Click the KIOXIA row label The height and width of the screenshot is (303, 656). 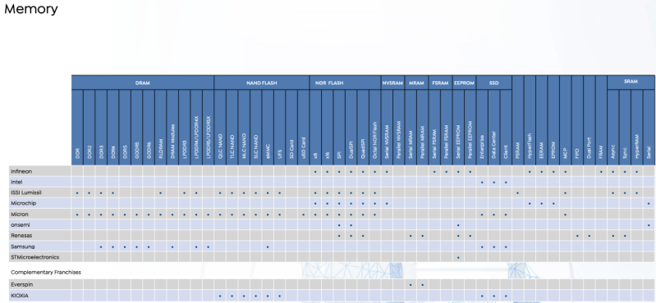tap(20, 296)
